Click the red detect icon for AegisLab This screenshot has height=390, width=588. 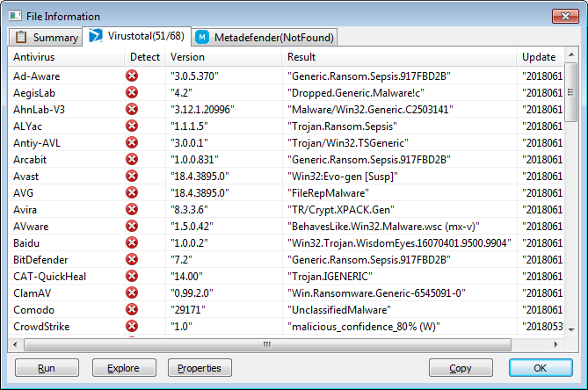[x=132, y=92]
